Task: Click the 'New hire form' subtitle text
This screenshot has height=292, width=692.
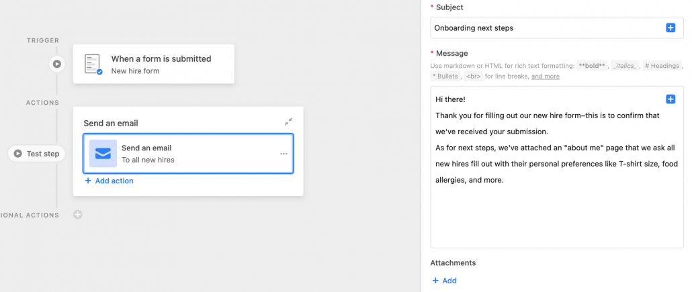Action: pos(136,70)
